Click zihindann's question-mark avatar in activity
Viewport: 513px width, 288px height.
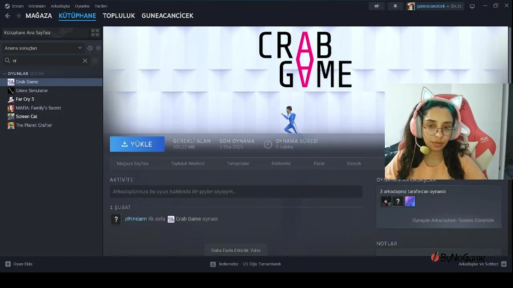click(x=116, y=219)
